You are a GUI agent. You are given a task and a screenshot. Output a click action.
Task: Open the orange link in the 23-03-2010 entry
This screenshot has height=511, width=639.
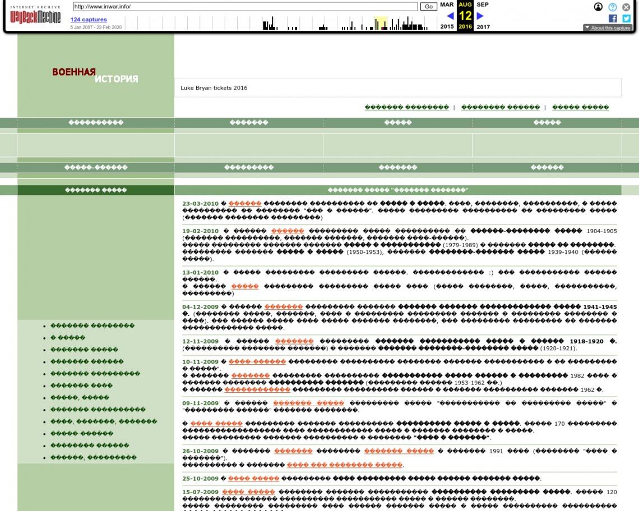[x=244, y=203]
